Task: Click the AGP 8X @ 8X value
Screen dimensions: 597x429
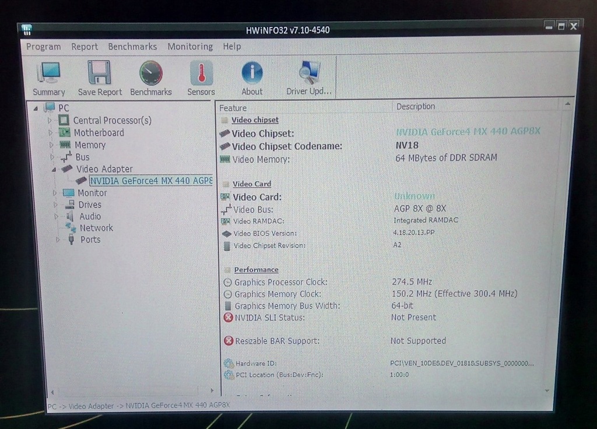Action: coord(420,209)
